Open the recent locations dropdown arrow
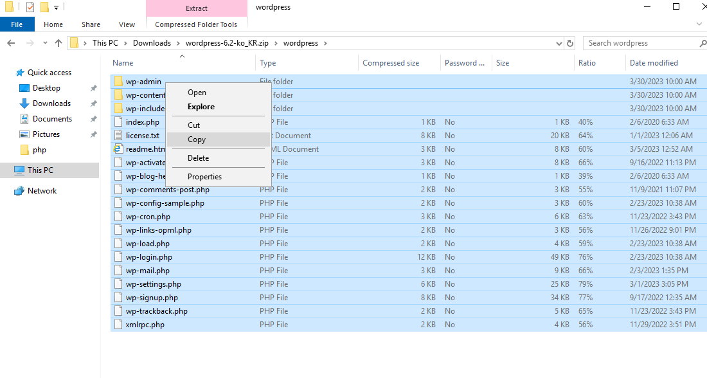This screenshot has width=707, height=378. pyautogui.click(x=45, y=43)
